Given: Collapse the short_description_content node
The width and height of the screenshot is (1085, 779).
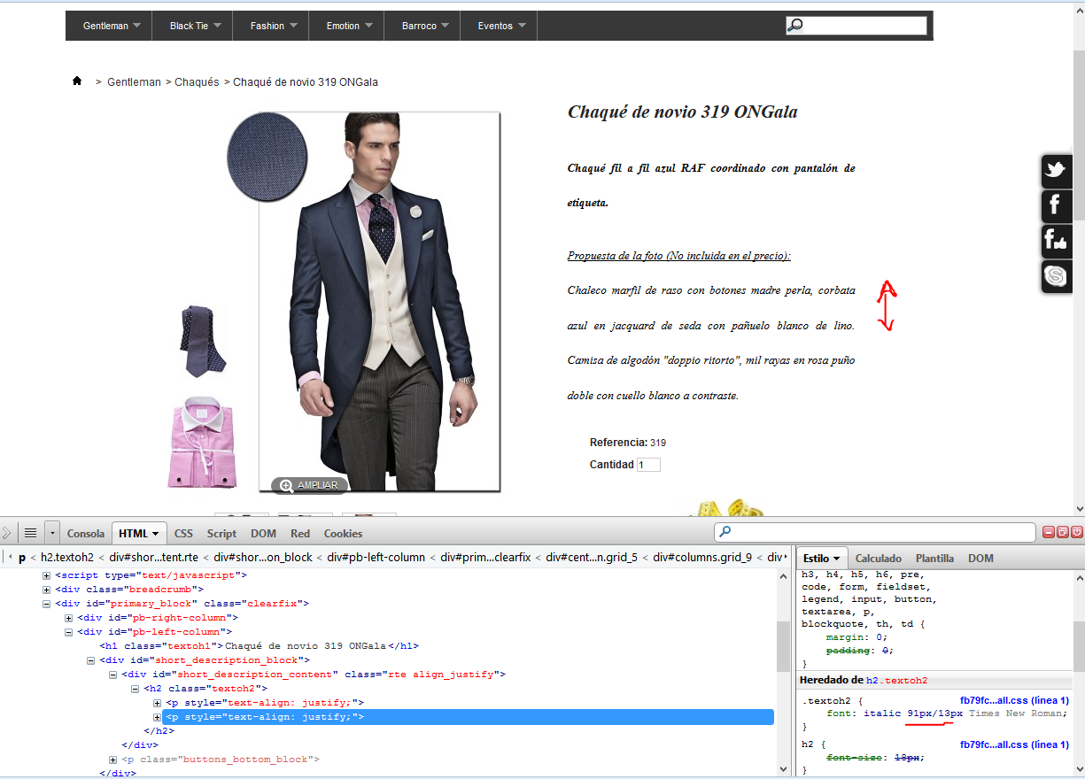Looking at the screenshot, I should coord(113,675).
